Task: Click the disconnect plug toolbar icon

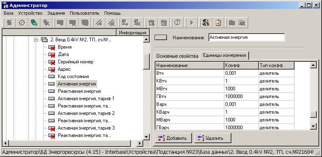Action: 9,23
